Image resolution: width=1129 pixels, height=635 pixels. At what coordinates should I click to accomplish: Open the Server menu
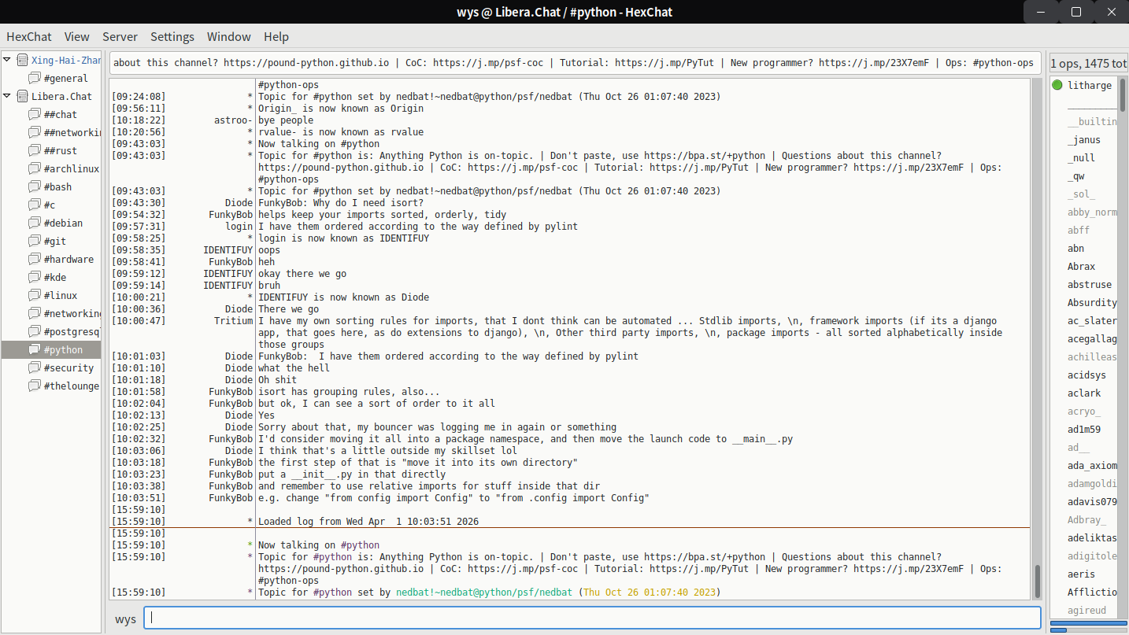120,37
